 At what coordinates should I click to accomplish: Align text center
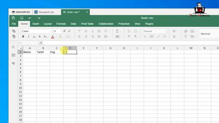pyautogui.click(x=86, y=37)
